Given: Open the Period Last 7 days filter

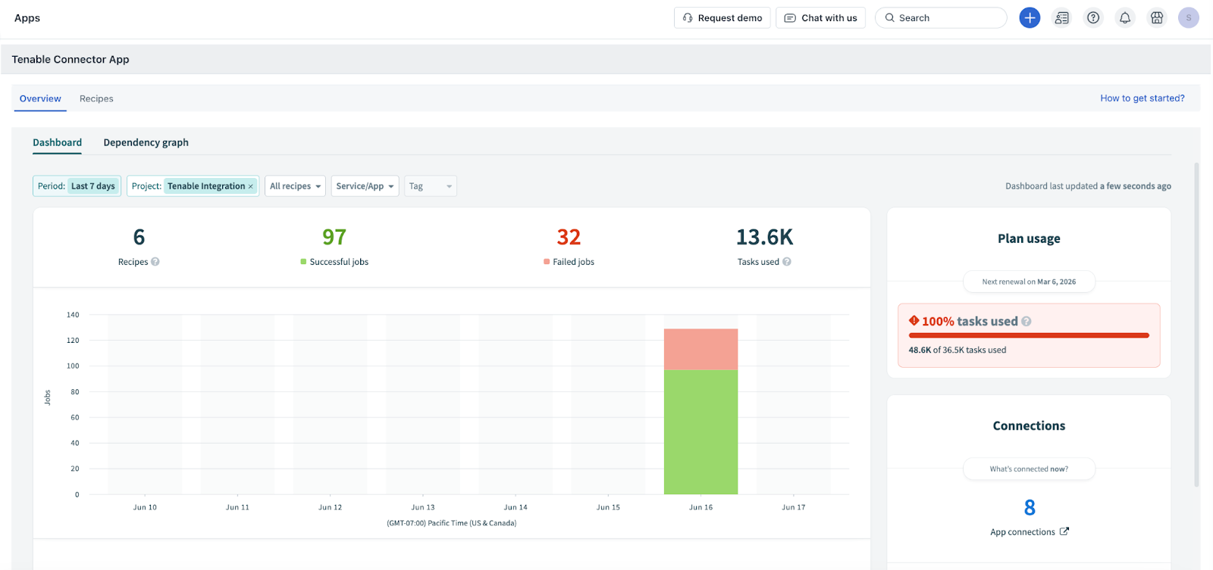Looking at the screenshot, I should (x=77, y=186).
